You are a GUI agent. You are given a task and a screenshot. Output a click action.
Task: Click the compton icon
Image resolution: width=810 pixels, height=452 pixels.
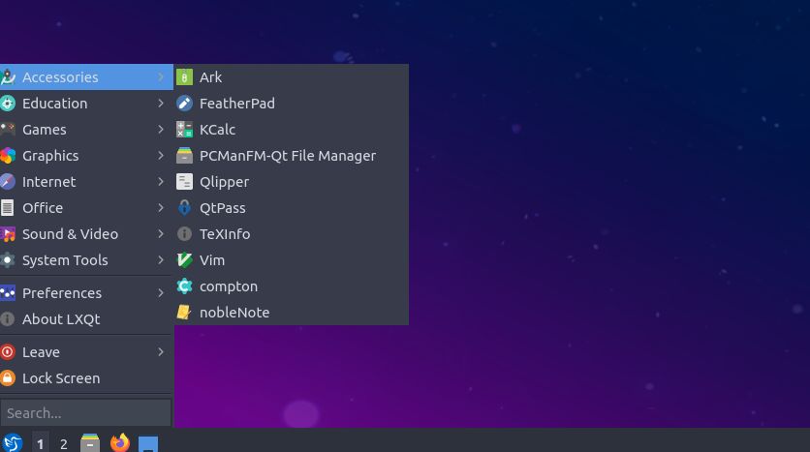click(184, 286)
